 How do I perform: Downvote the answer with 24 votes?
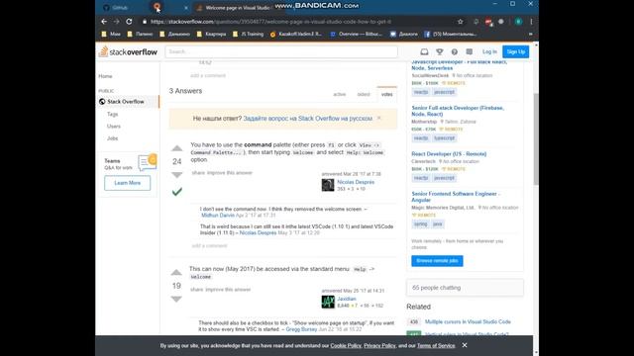point(176,175)
